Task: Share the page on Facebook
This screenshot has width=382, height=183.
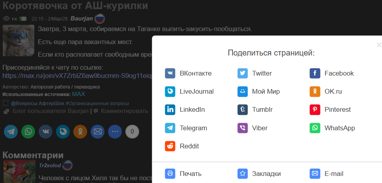Action: (x=331, y=74)
